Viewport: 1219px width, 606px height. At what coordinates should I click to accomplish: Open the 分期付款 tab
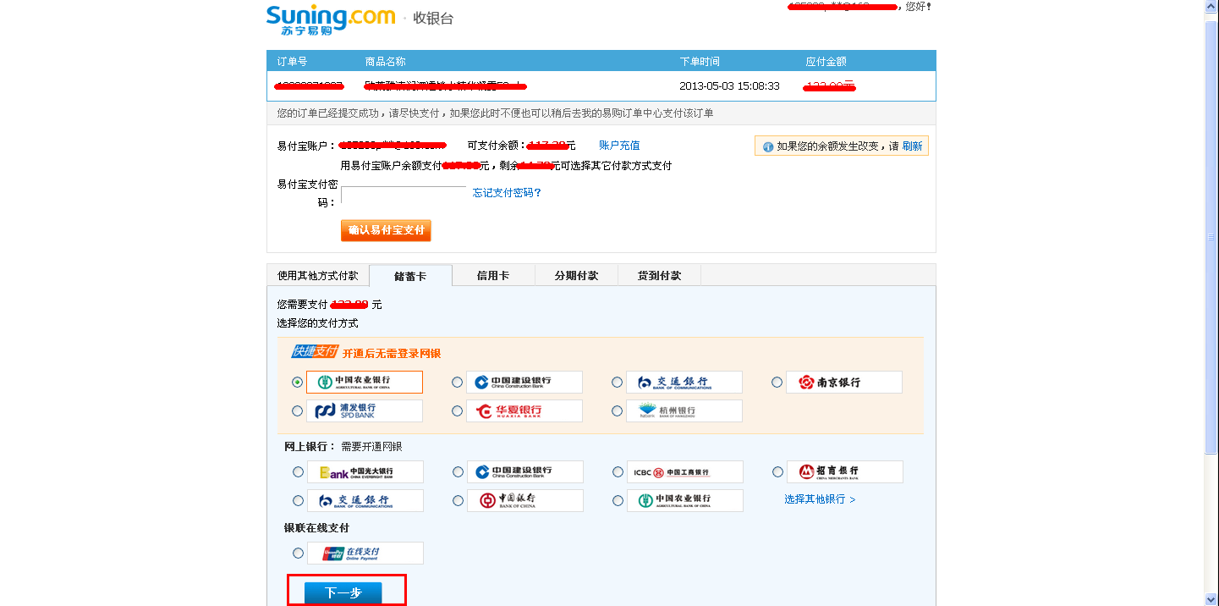[x=576, y=276]
